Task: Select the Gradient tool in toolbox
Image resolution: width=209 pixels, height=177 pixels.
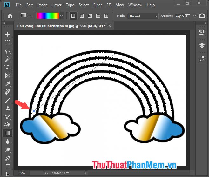Action: pyautogui.click(x=8, y=133)
